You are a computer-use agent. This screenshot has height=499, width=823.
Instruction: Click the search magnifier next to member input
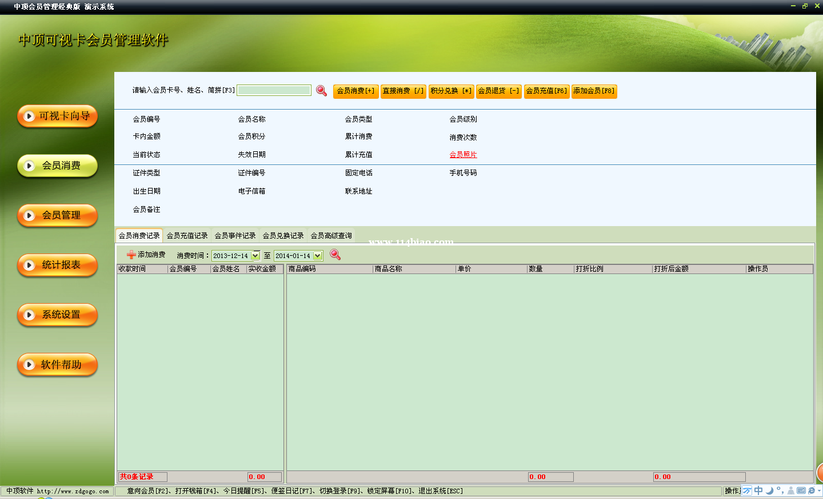pyautogui.click(x=321, y=90)
